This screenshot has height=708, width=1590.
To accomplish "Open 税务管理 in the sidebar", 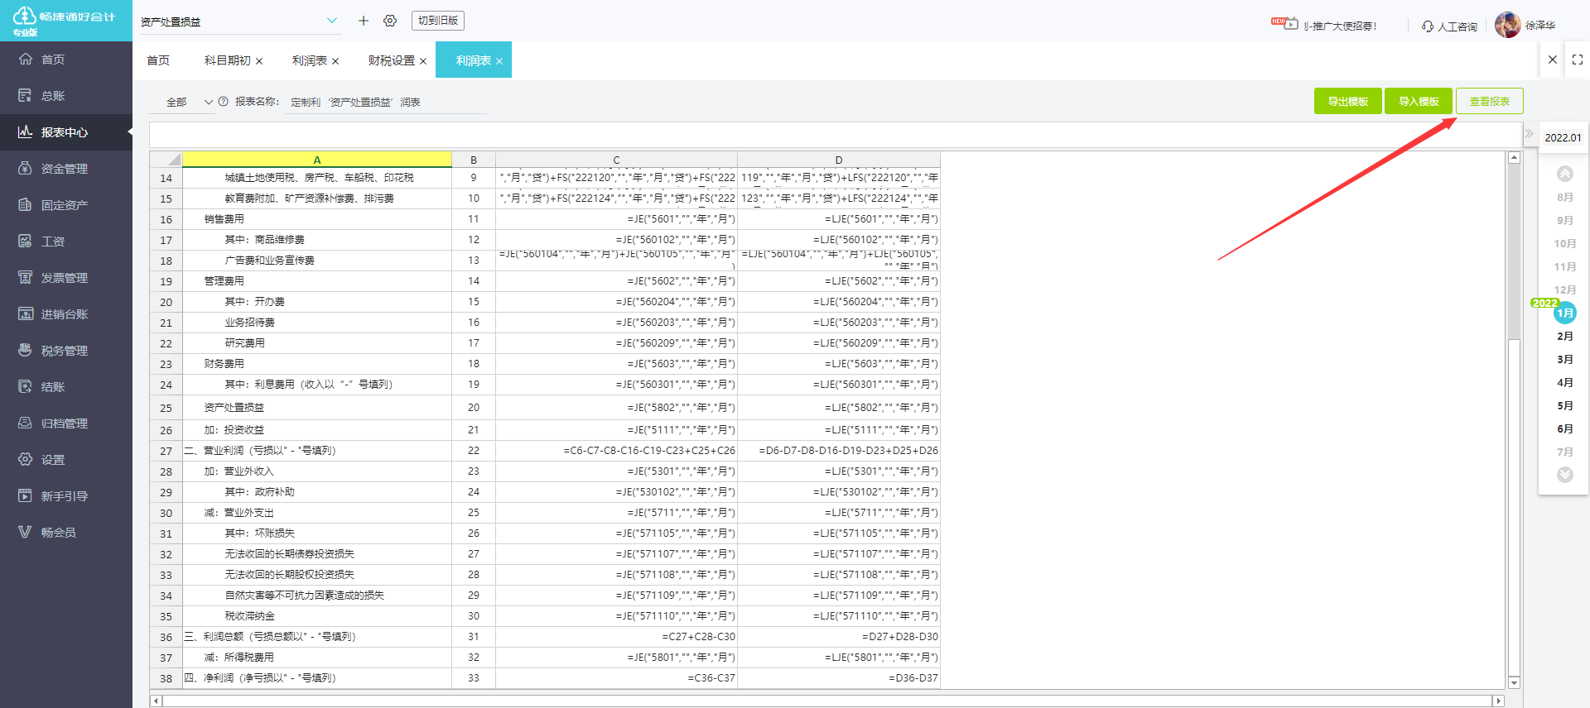I will click(64, 351).
